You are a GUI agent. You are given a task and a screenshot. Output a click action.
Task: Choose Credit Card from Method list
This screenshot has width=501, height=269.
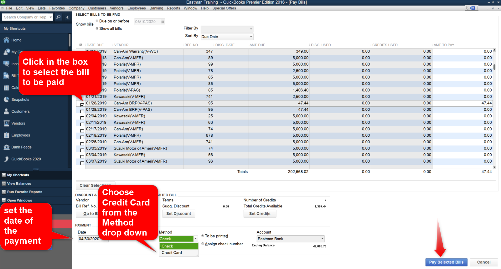179,253
